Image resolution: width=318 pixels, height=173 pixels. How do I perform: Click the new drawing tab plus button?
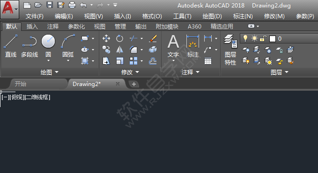pyautogui.click(x=134, y=84)
